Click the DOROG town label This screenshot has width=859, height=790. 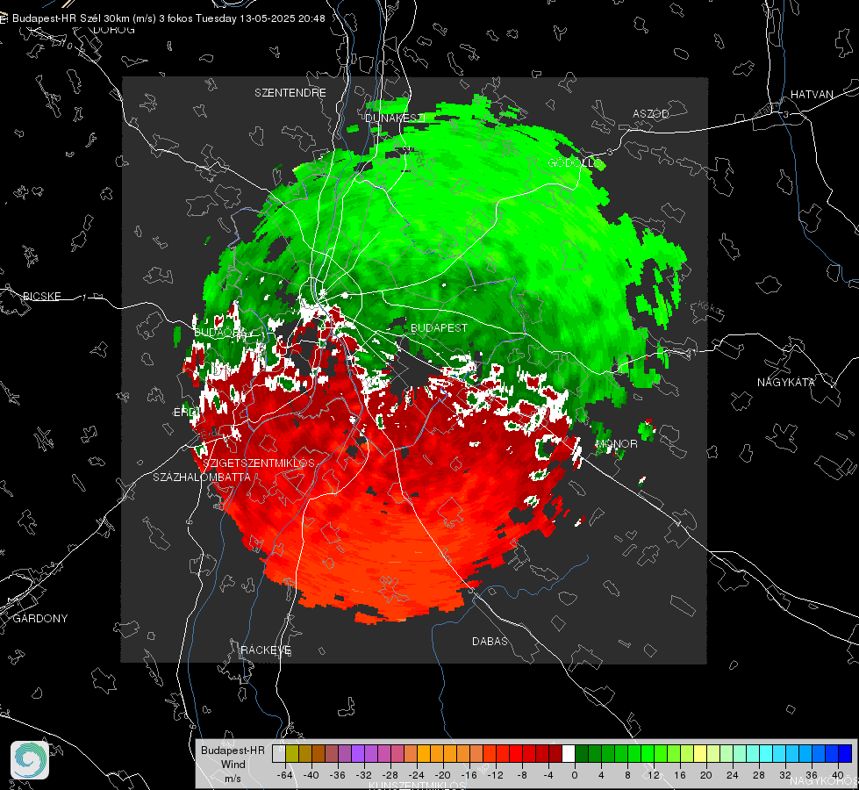pos(114,30)
